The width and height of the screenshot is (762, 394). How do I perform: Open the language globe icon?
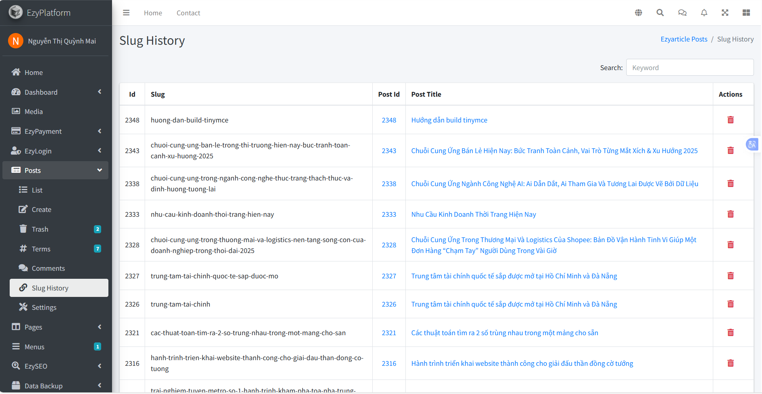(x=639, y=12)
